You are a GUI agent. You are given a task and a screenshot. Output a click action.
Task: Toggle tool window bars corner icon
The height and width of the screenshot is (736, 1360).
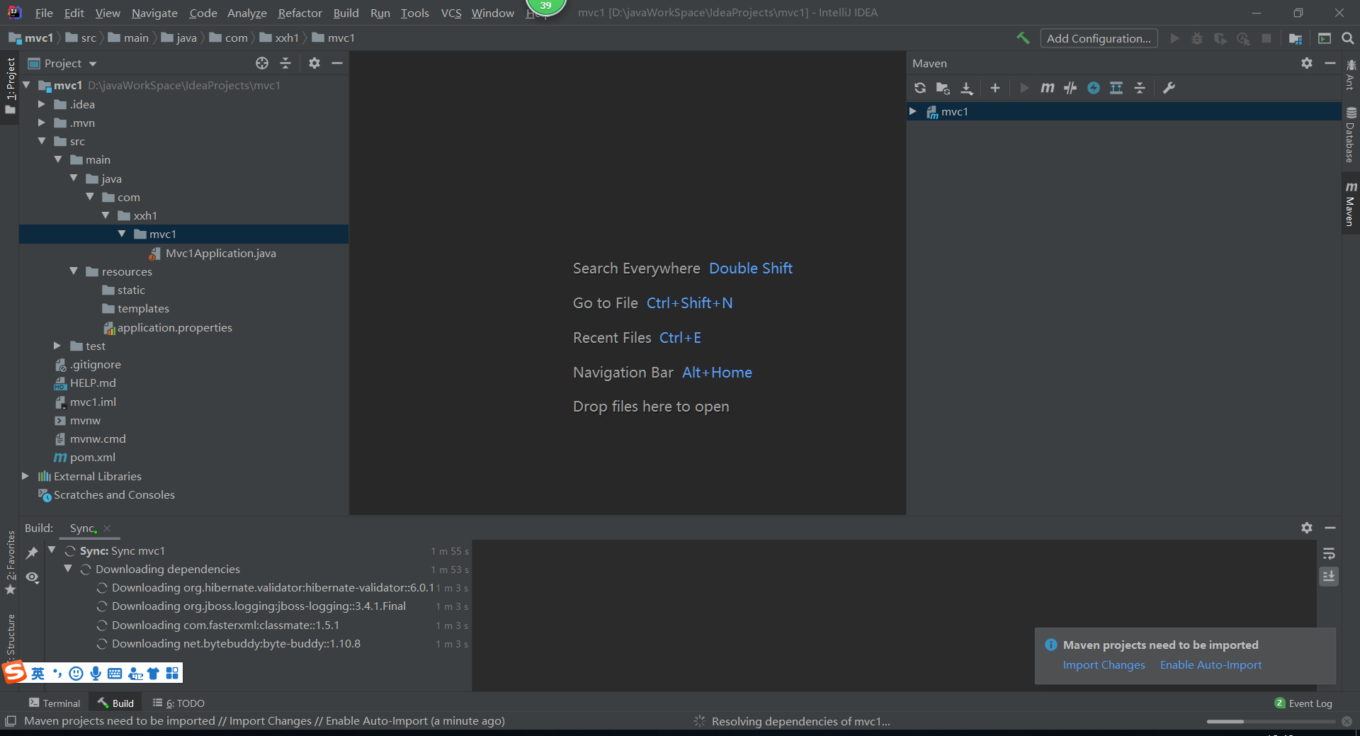[x=10, y=720]
